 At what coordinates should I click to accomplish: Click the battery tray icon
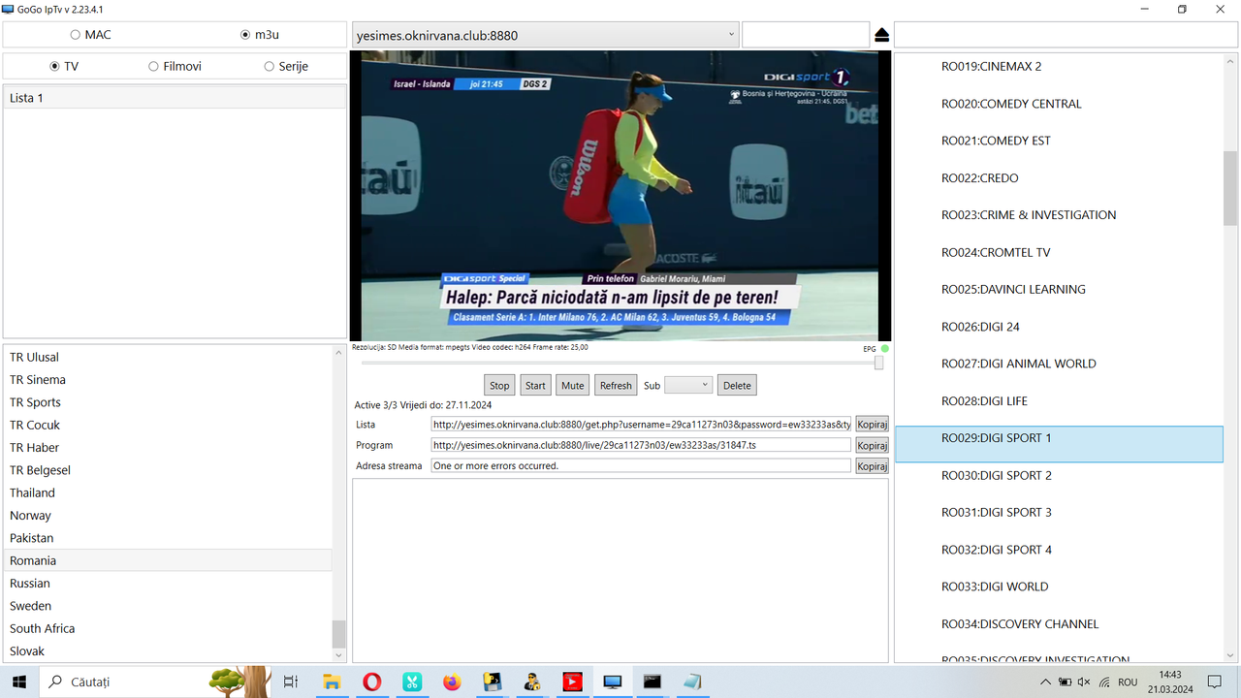pos(1065,682)
